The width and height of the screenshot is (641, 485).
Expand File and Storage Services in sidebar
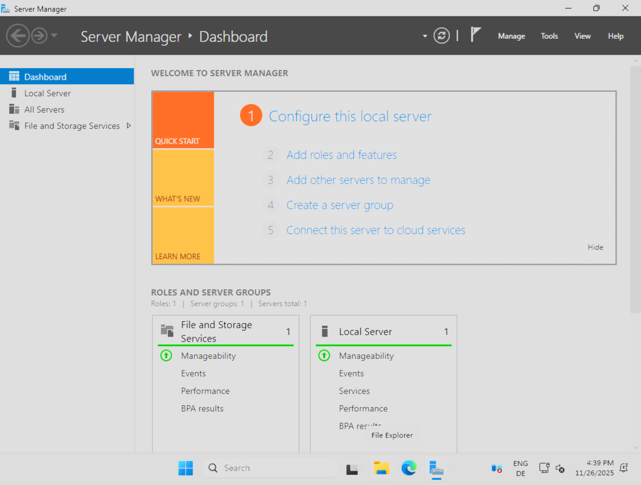(x=129, y=126)
